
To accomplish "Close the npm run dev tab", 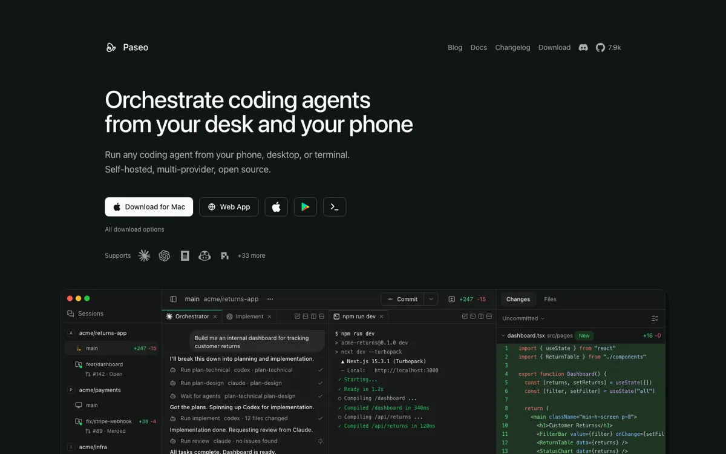I will pos(382,317).
